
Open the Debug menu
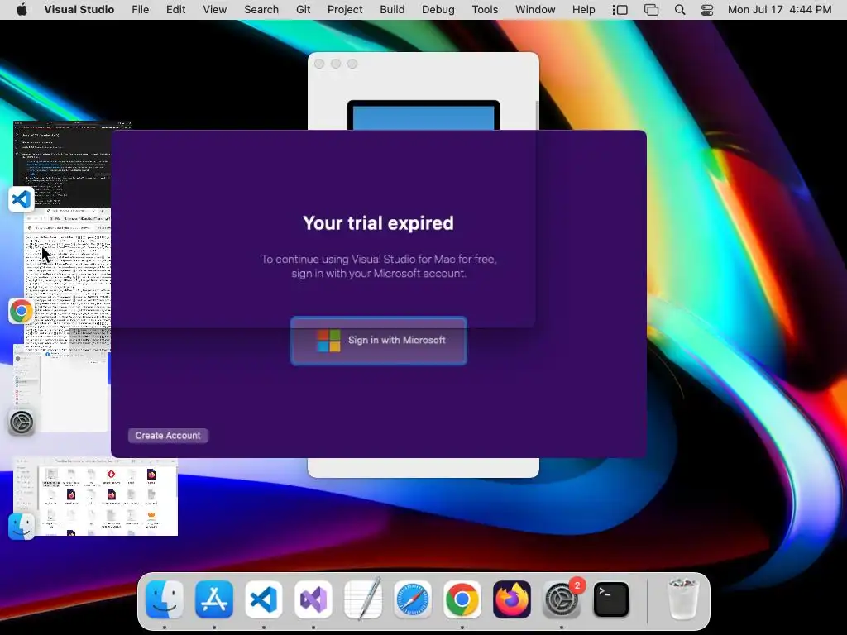pos(438,10)
